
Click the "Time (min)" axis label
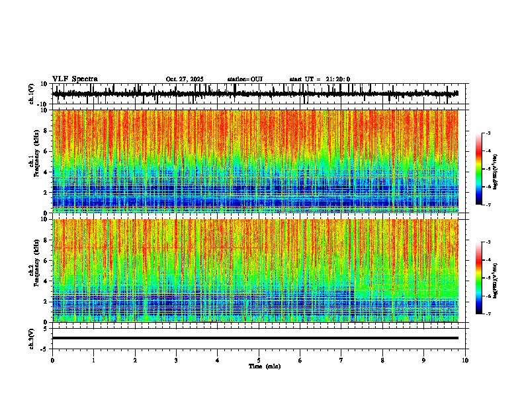[x=265, y=366]
